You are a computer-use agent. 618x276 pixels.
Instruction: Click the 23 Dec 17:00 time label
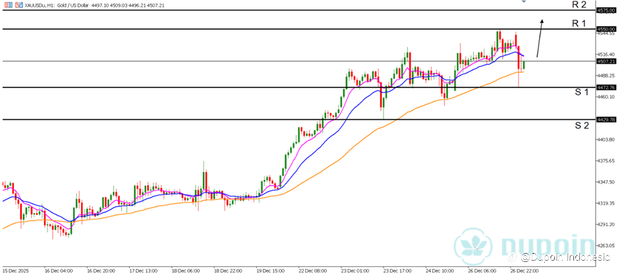[398, 272]
